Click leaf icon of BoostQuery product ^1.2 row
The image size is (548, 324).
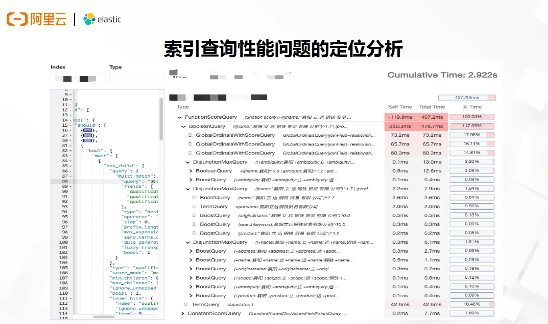click(194, 233)
